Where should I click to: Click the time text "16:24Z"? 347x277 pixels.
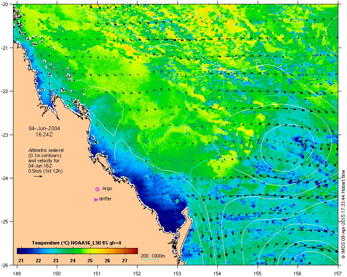[44, 134]
